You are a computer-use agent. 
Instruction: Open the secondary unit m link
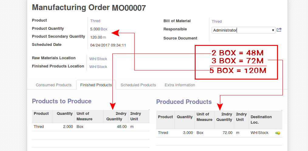[104, 37]
